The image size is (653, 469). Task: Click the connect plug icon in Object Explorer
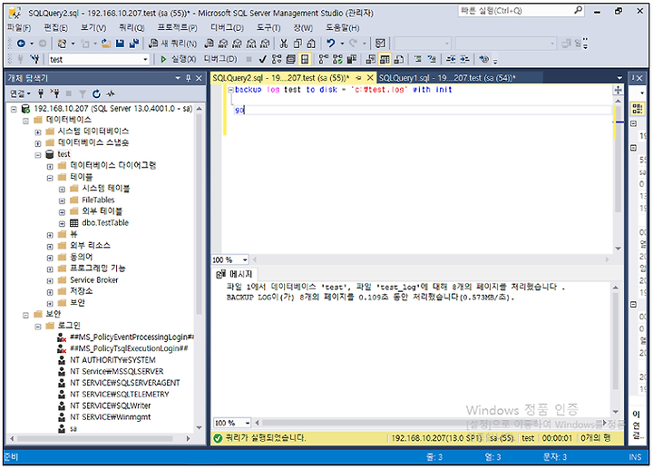click(41, 93)
